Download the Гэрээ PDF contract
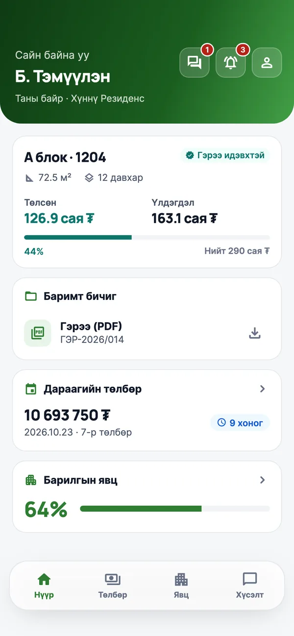The image size is (294, 636). 255,333
